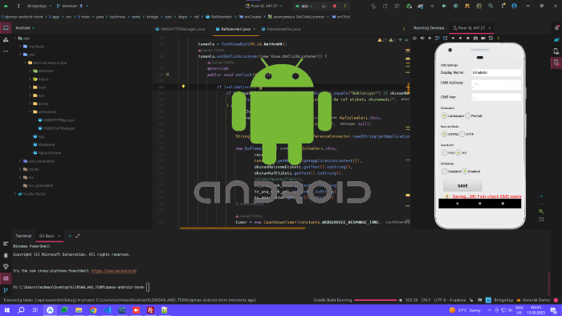Click the Search Everywhere magnifier icon

[x=491, y=6]
